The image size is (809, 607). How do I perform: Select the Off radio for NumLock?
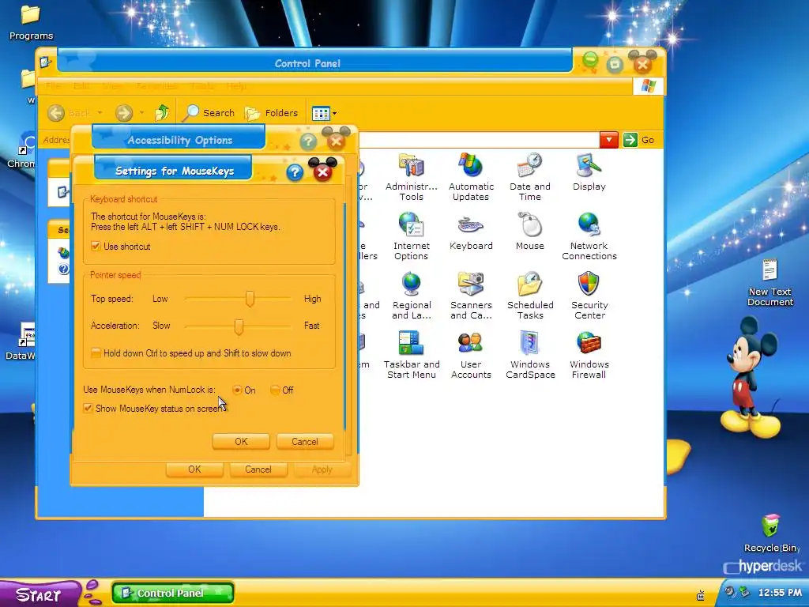pos(275,390)
